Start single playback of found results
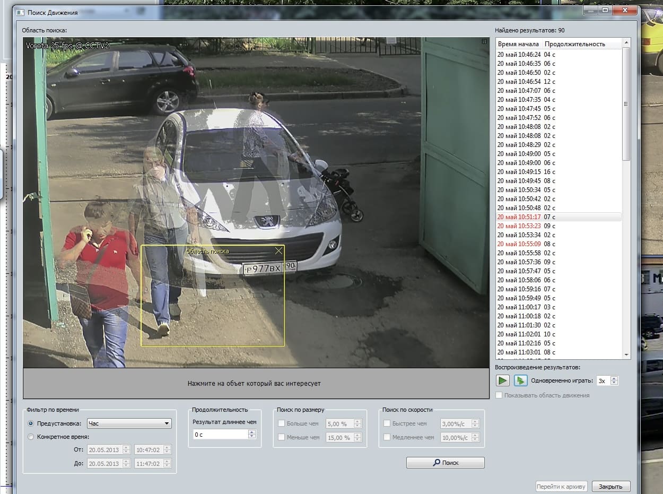This screenshot has height=494, width=663. (x=503, y=380)
